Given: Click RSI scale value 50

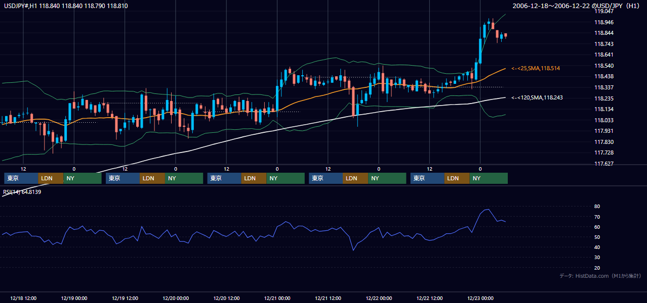Looking at the screenshot, I should (597, 237).
